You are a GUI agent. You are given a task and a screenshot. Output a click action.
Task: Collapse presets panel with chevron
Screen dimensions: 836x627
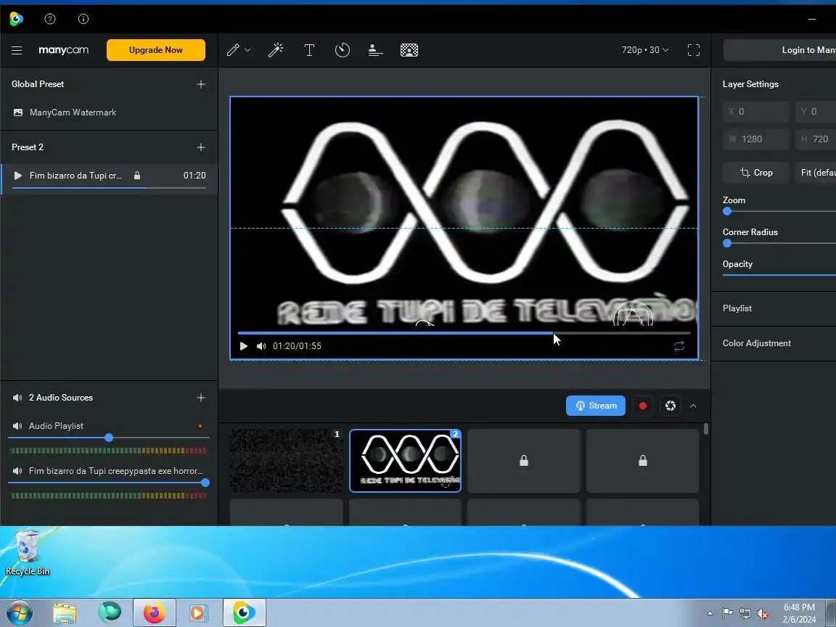693,406
